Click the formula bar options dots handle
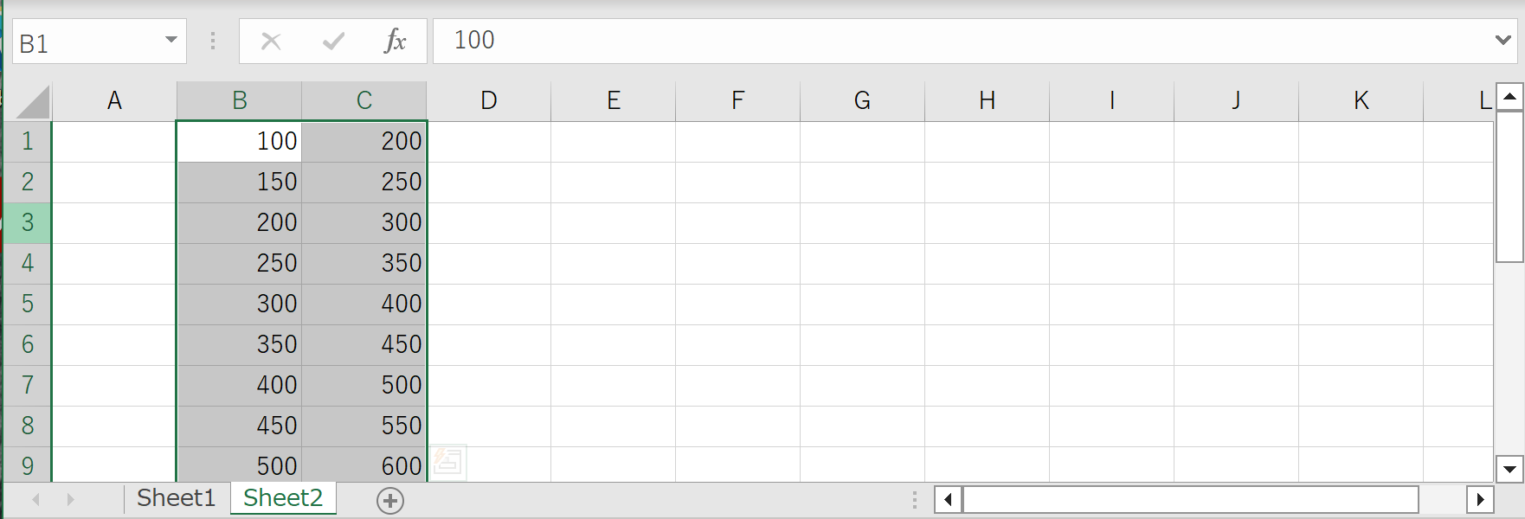Image resolution: width=1525 pixels, height=519 pixels. [x=213, y=41]
